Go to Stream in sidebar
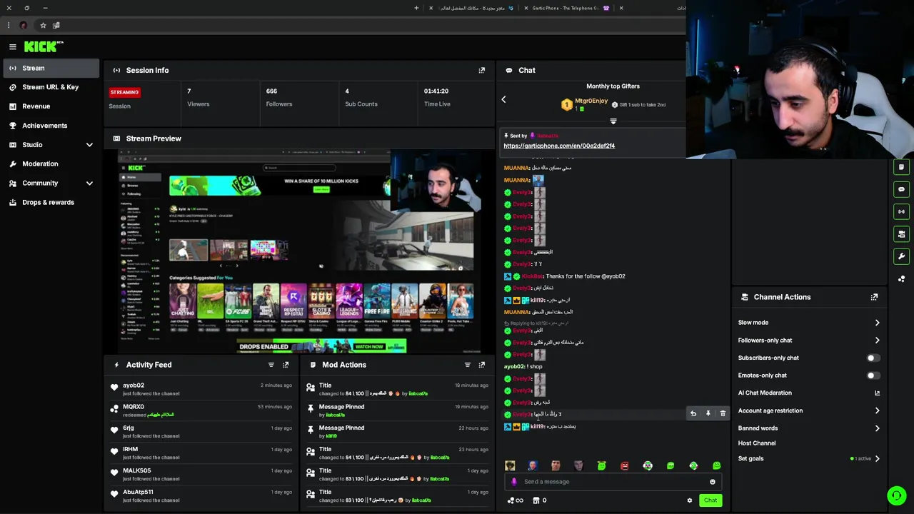This screenshot has width=914, height=514. coord(51,68)
